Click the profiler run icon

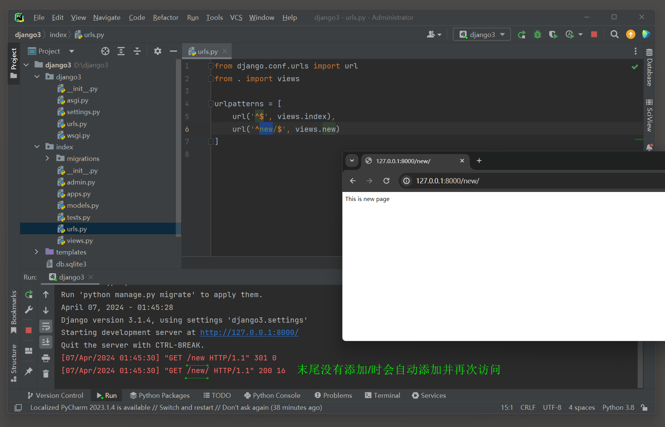click(x=570, y=34)
